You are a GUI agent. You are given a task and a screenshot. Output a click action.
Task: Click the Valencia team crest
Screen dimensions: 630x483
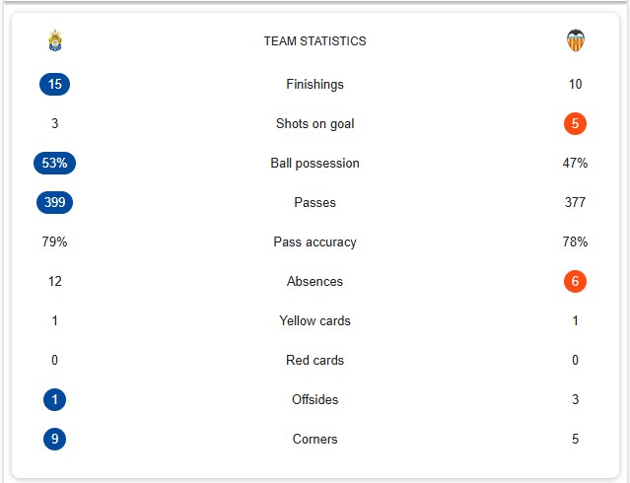coord(576,40)
